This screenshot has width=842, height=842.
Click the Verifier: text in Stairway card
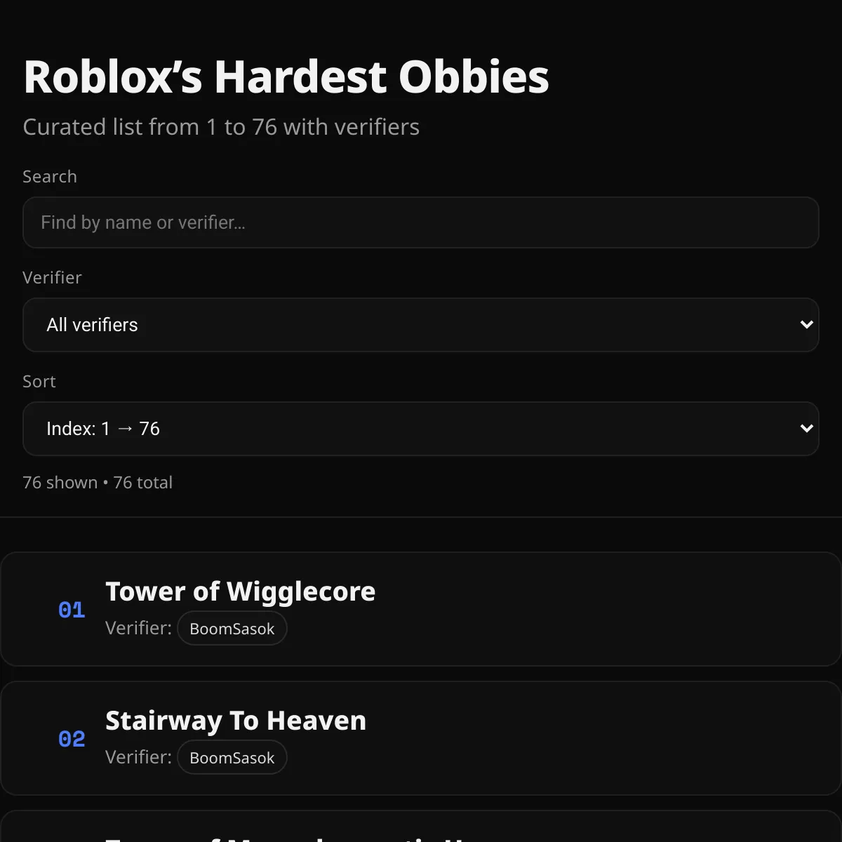(138, 757)
